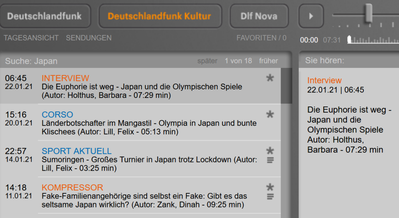Click the total duration 07:31
399x218 pixels.
[332, 40]
